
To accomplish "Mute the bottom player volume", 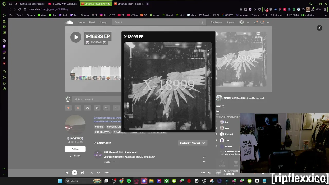I will click(x=209, y=173).
